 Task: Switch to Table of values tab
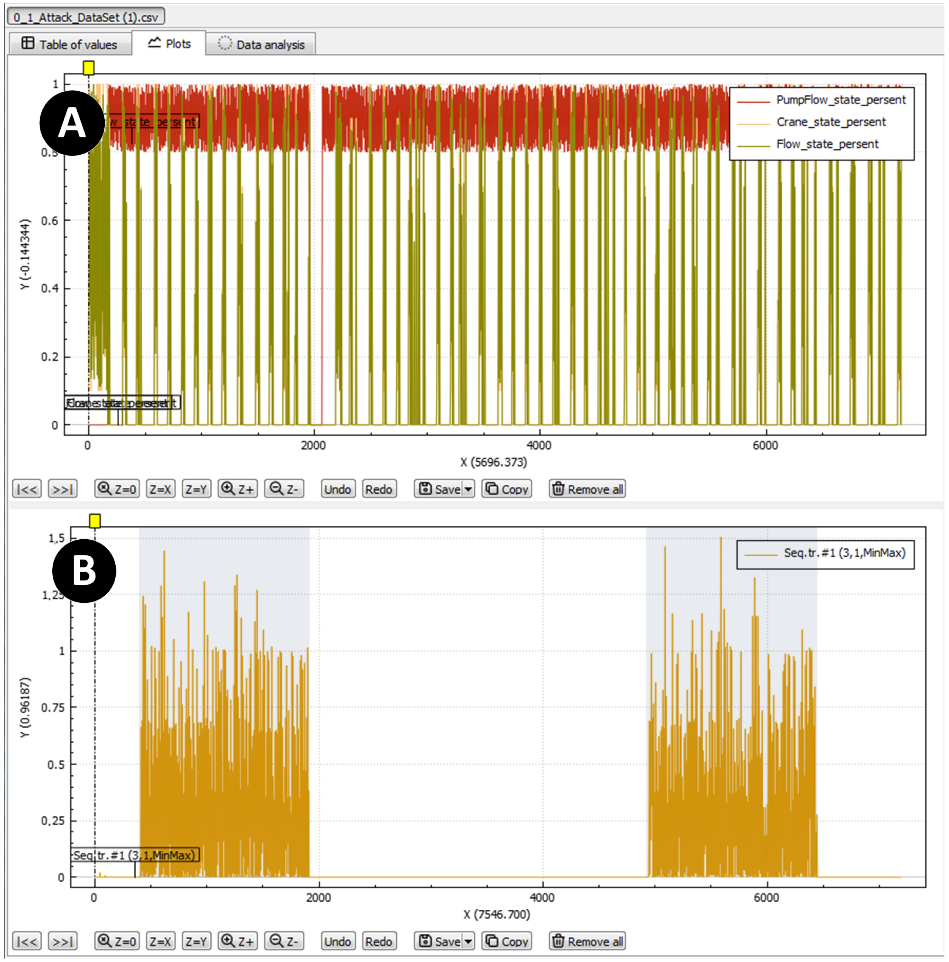pos(70,44)
